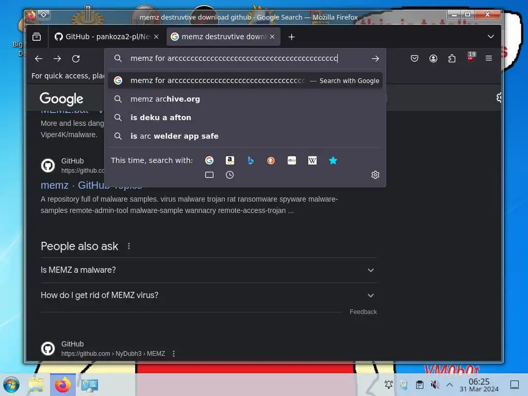Show hidden system tray icons arrow
The height and width of the screenshot is (396, 528).
[450, 384]
